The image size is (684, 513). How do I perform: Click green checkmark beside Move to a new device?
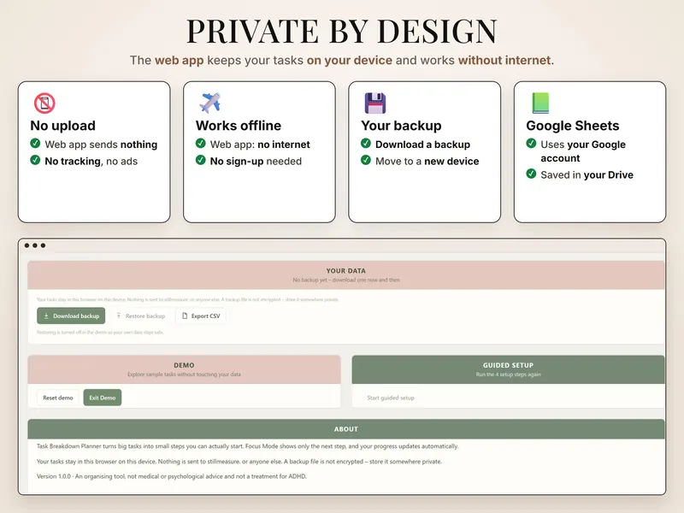tap(366, 160)
